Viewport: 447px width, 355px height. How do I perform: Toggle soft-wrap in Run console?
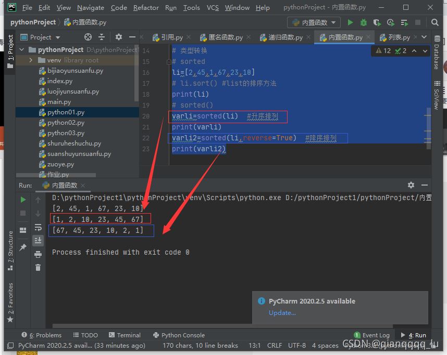click(x=38, y=227)
